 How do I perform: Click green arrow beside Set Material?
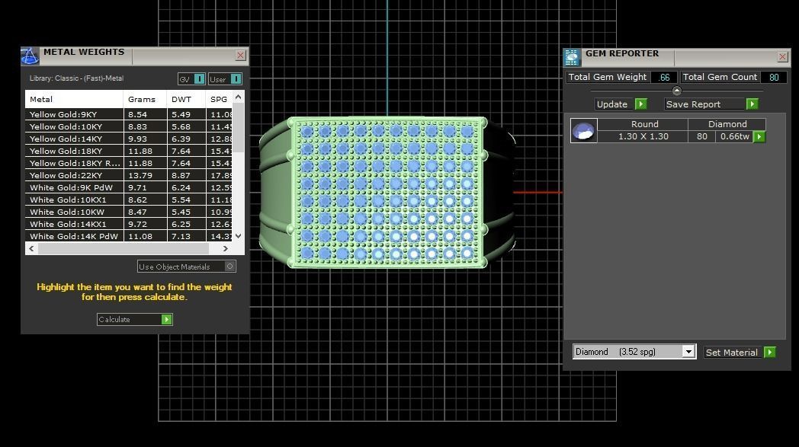[770, 353]
